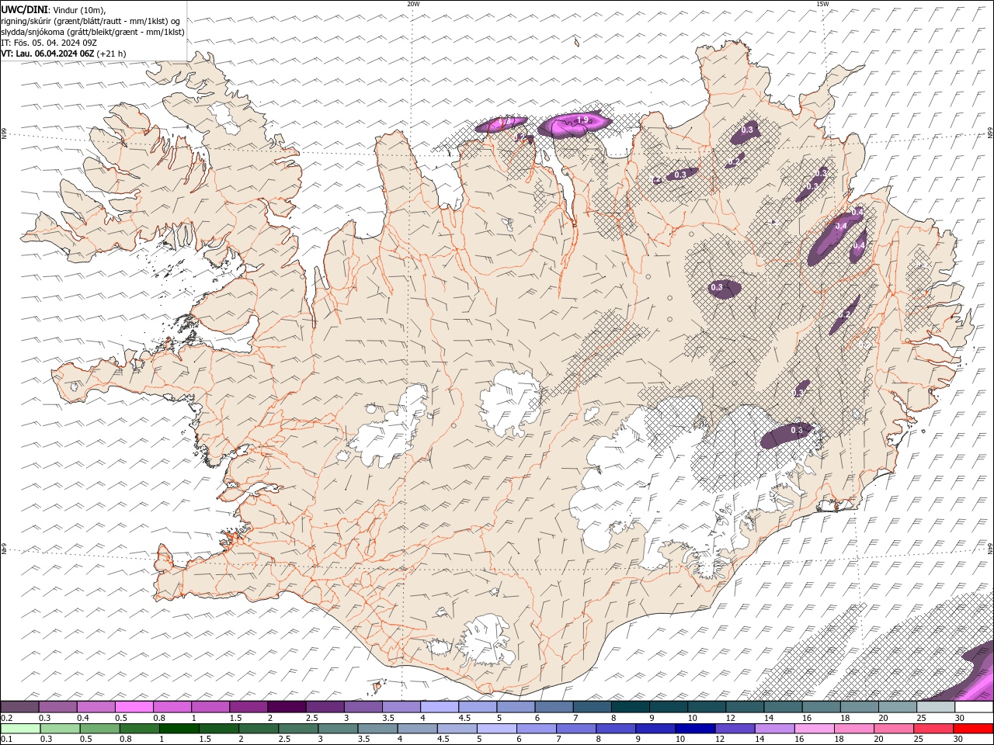Pick lower legend gray-blue swatch labeled 3.5
Image resolution: width=994 pixels, height=745 pixels.
click(378, 729)
